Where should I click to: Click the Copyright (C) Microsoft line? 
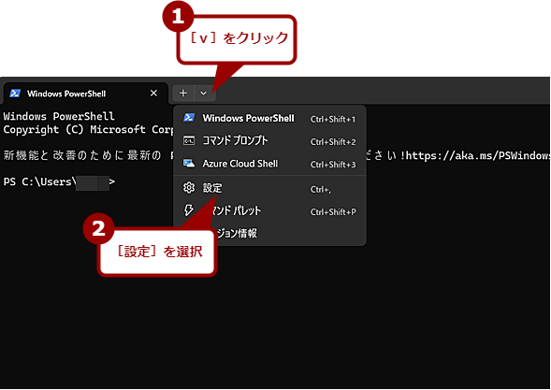click(88, 130)
